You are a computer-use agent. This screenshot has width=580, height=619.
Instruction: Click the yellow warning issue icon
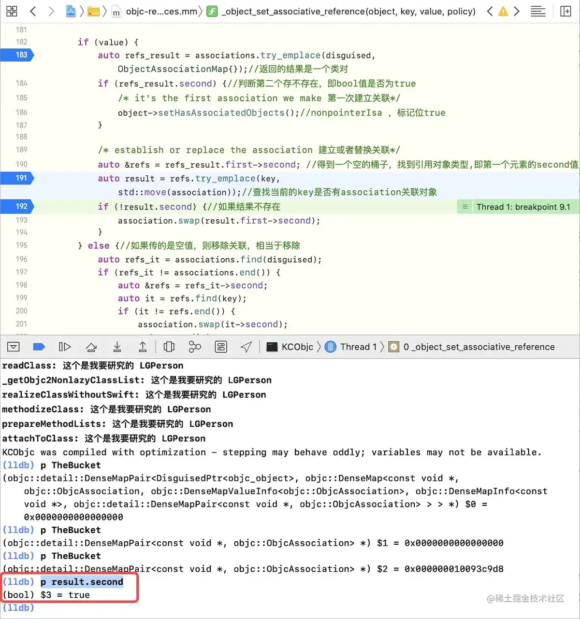(x=503, y=11)
